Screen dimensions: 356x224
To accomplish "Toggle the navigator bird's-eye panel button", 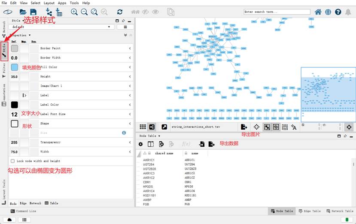I will [x=349, y=127].
